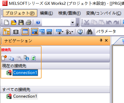Viewport: 124px width, 103px height.
Task: Click the 接続先 heading
Action: [6, 50]
